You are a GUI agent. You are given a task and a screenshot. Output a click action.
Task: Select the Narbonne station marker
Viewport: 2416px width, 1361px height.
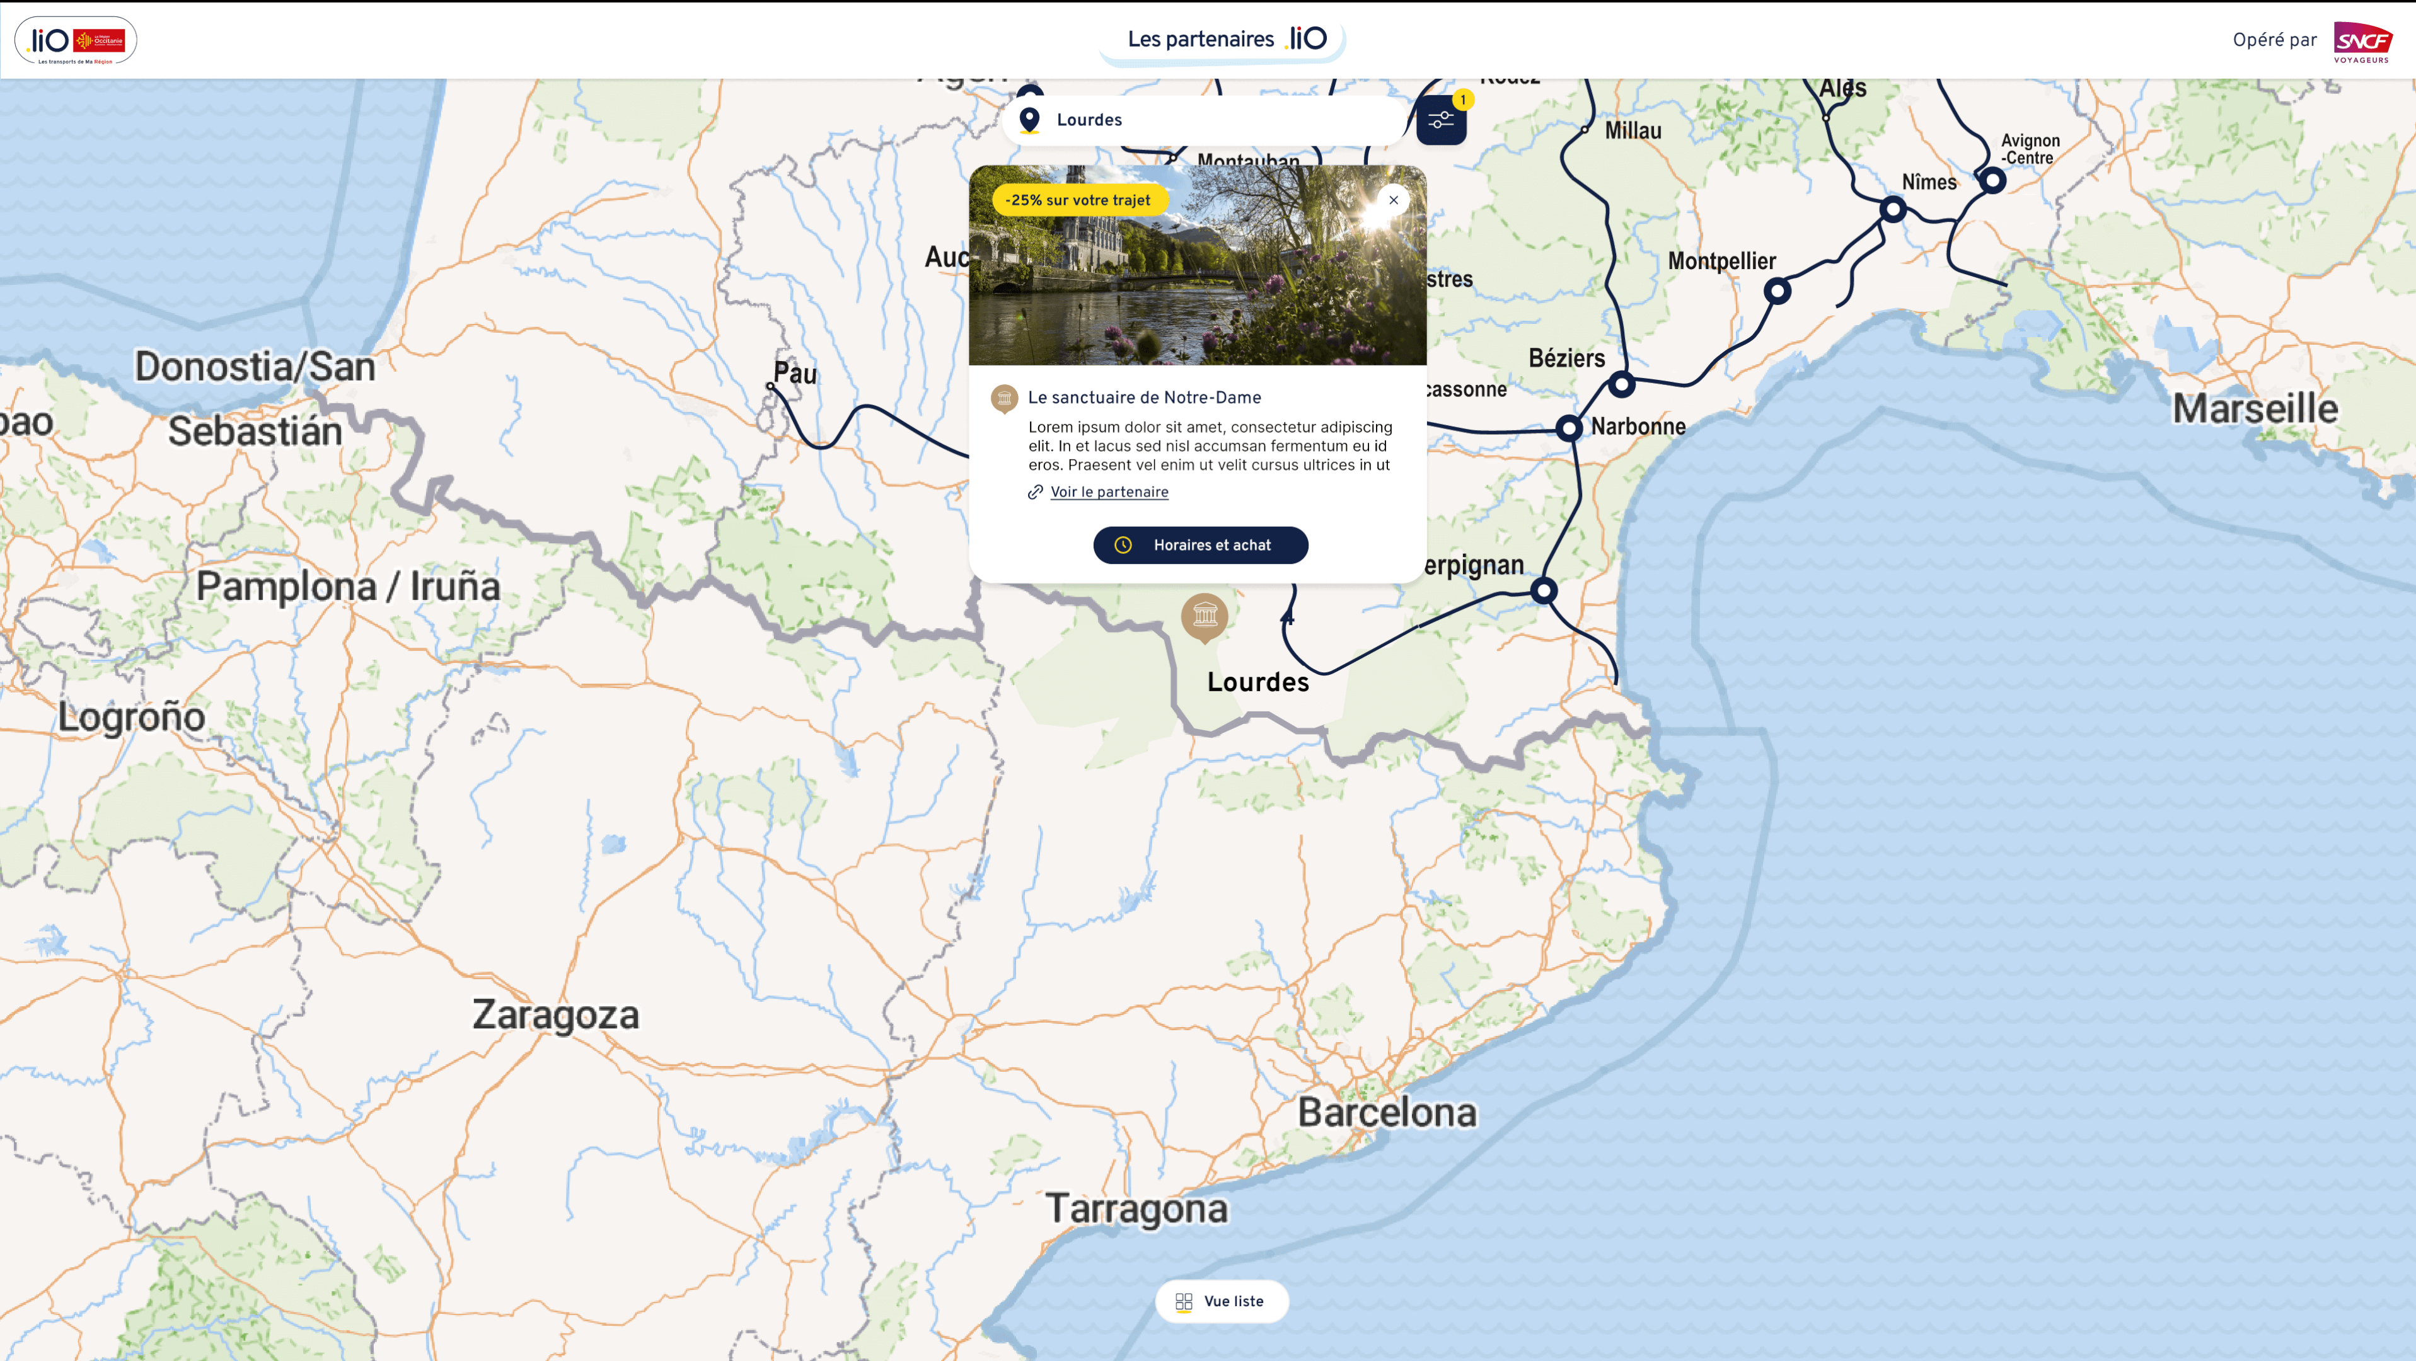[x=1569, y=428]
